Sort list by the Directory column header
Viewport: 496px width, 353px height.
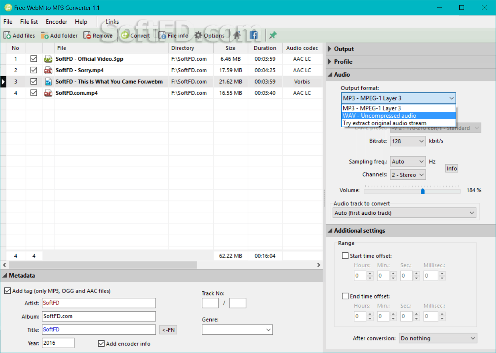pyautogui.click(x=191, y=48)
